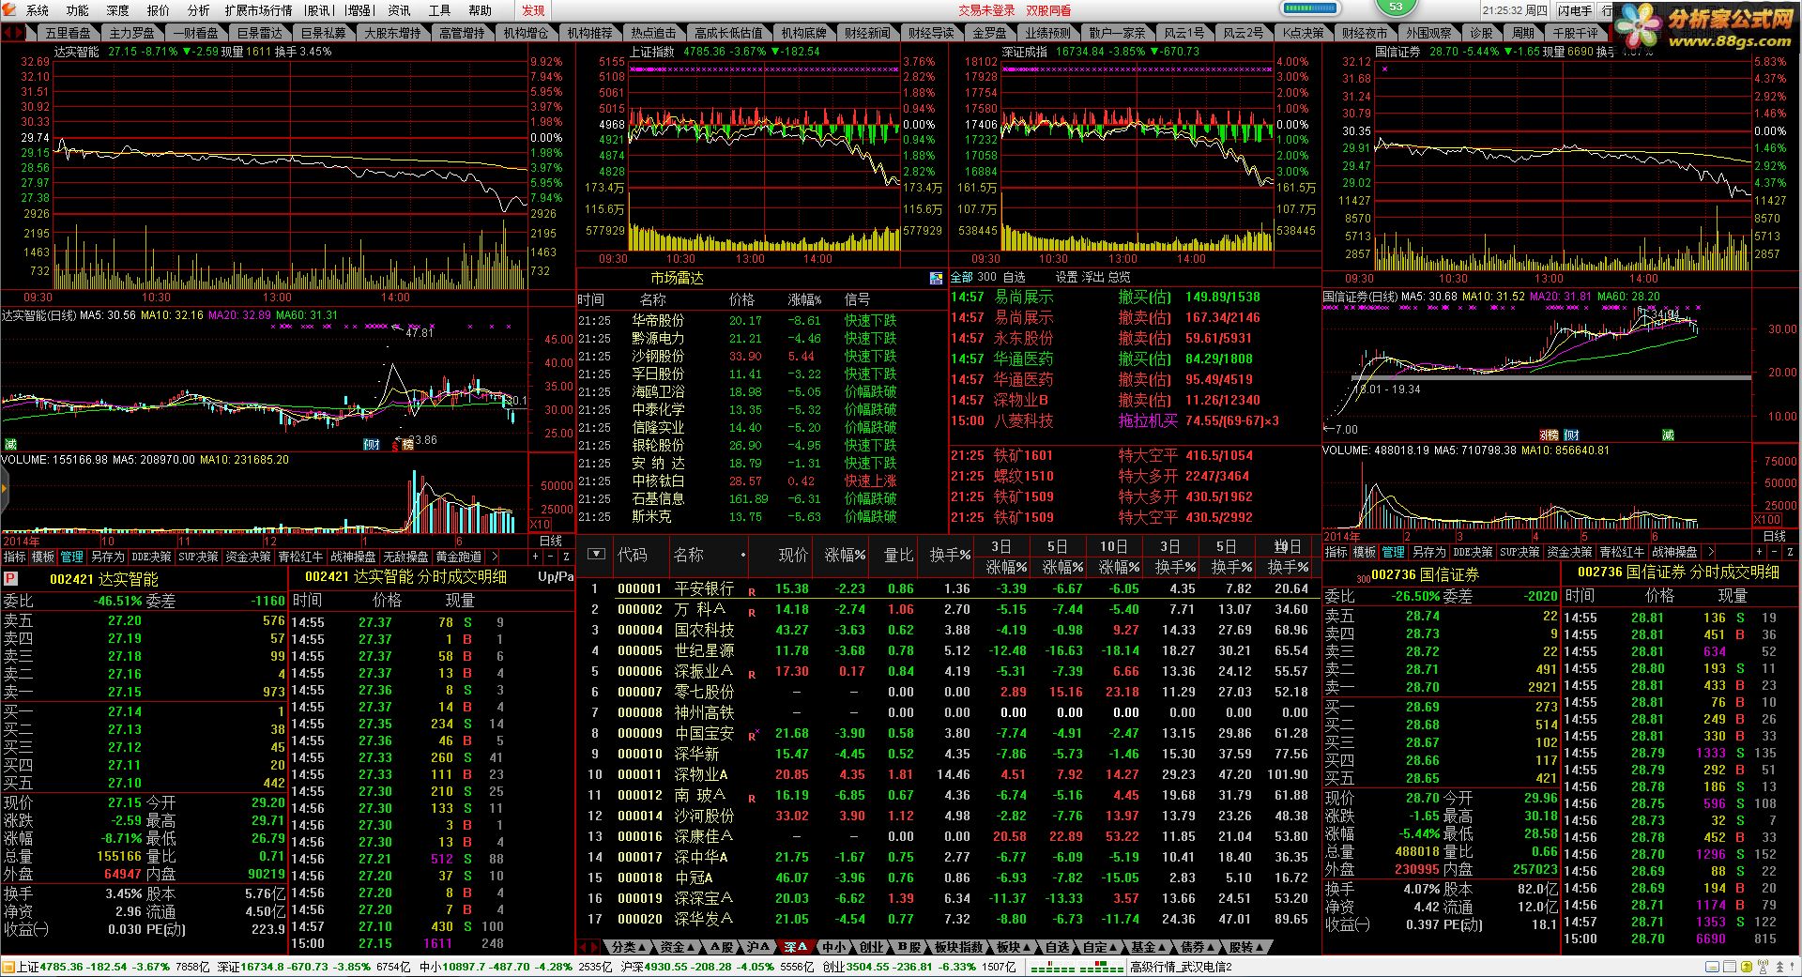Click the X10 scale marker on left volume chart
The height and width of the screenshot is (977, 1802).
click(x=541, y=525)
